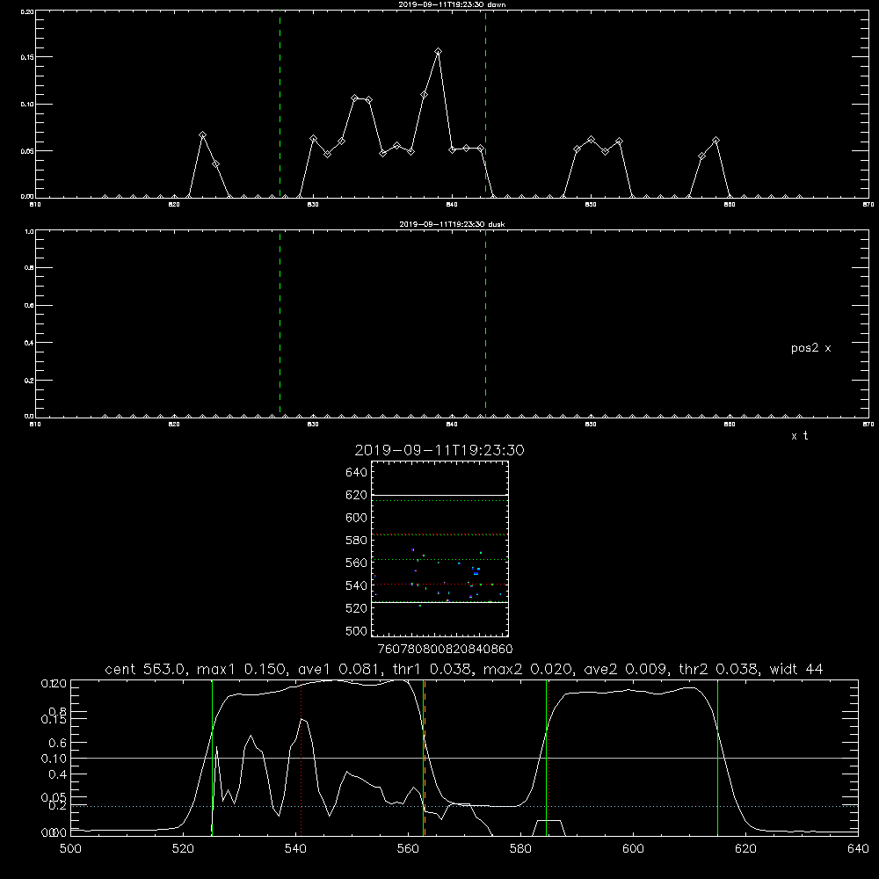Viewport: 879px width, 879px height.
Task: Click the green vertical line at 525 in bottom plot
Action: [212, 758]
